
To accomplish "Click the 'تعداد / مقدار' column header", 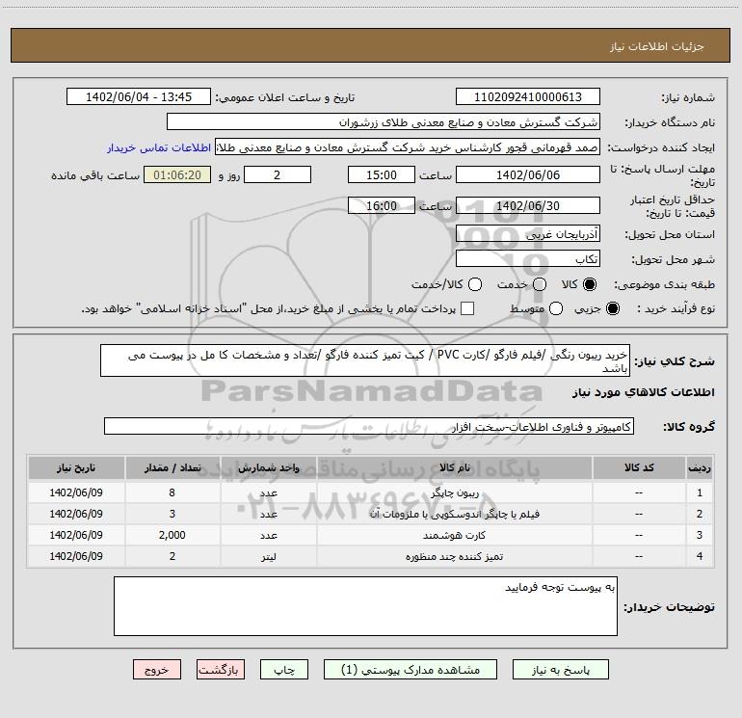I will point(172,467).
